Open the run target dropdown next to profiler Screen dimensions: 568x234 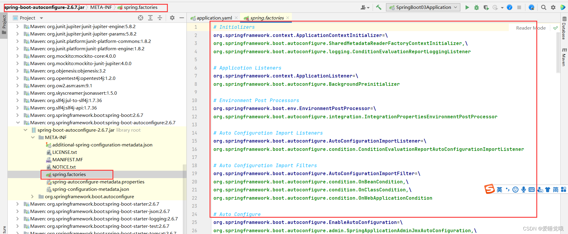click(502, 8)
